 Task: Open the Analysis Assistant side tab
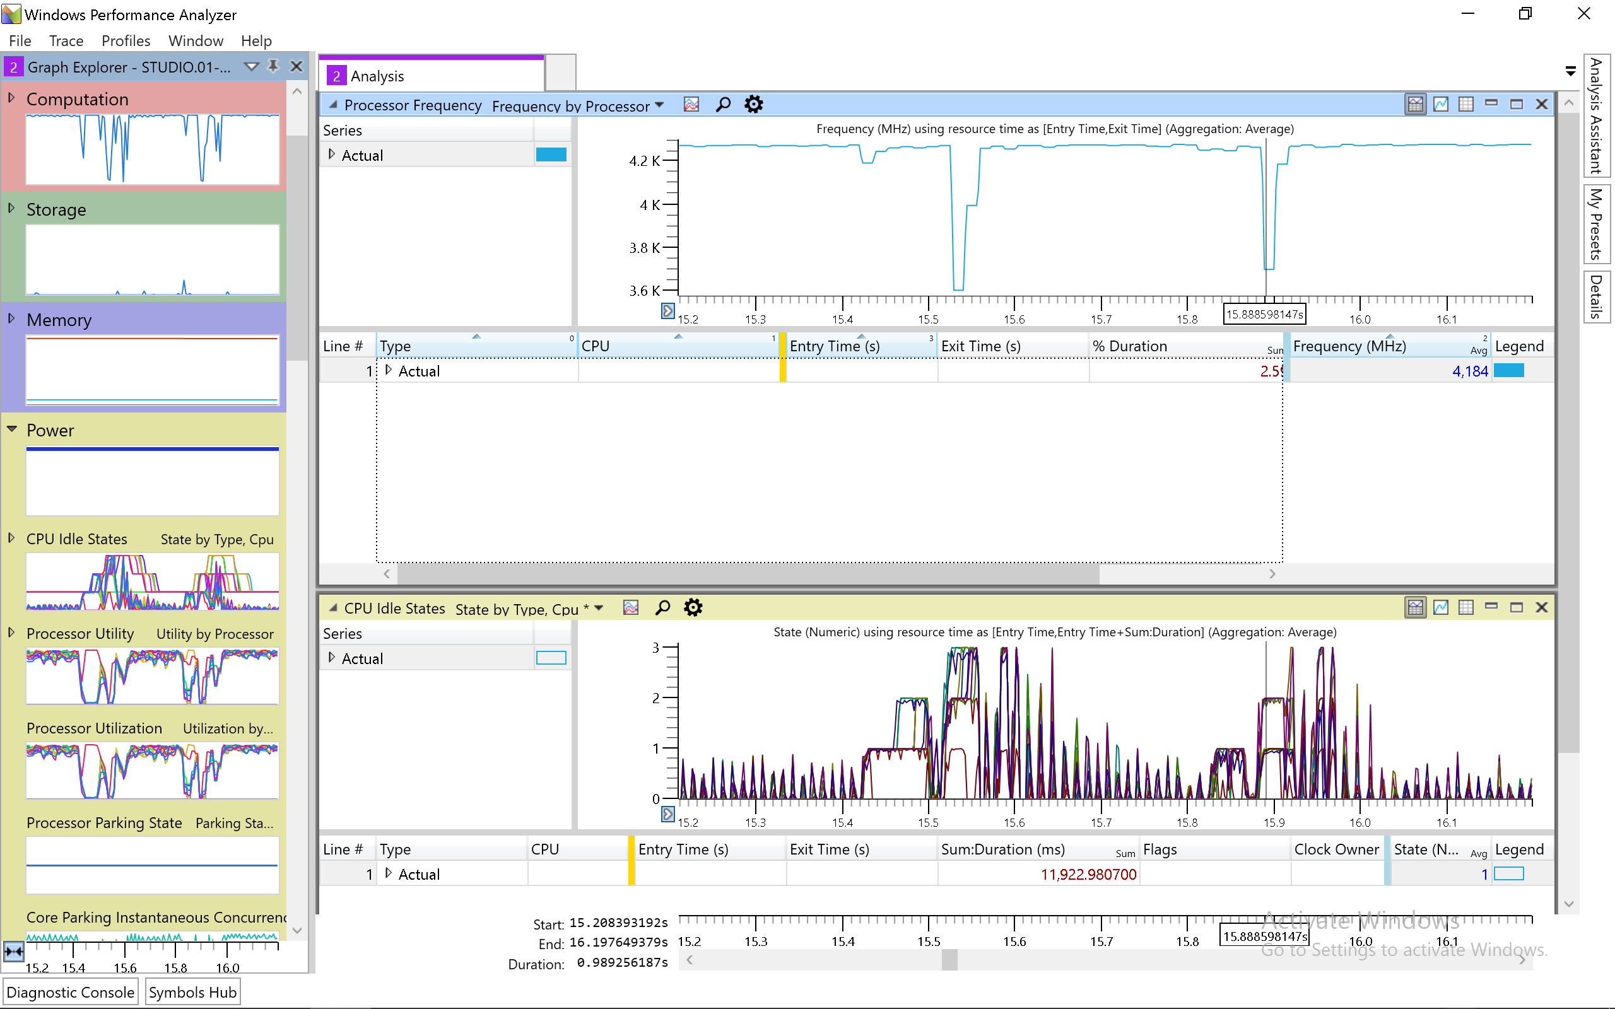point(1595,116)
